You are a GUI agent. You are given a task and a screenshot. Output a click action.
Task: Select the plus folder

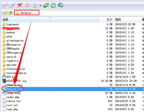coord(9,37)
